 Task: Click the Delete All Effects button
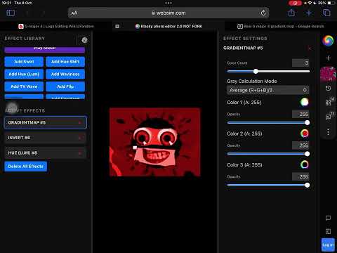coord(26,167)
